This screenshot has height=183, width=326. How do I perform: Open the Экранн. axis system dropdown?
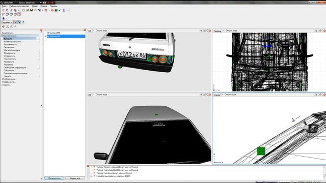pyautogui.click(x=7, y=22)
